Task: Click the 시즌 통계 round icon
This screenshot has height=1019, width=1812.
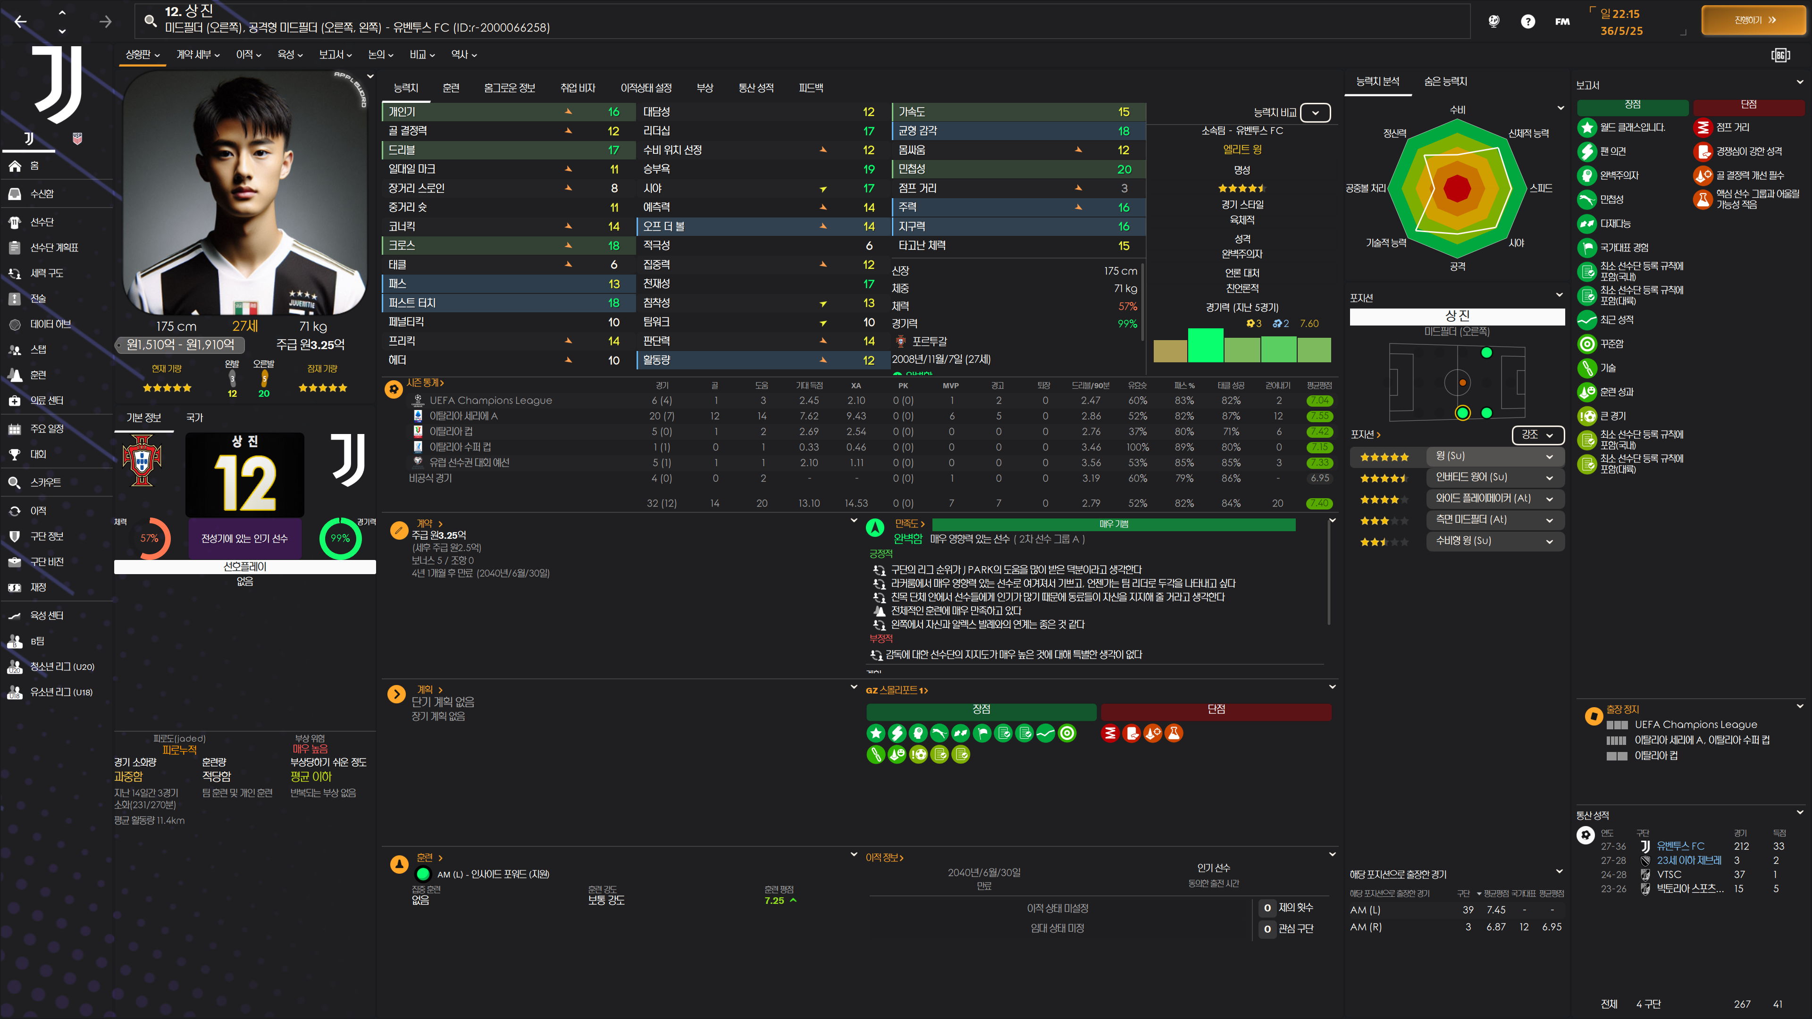Action: 394,389
